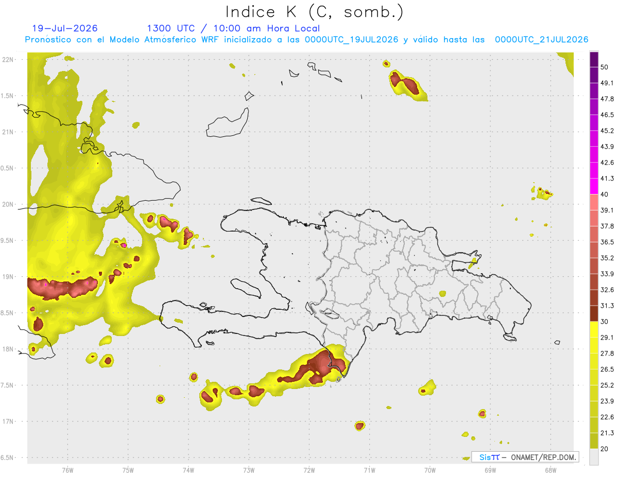Pick the magenta legend swatch between 40 and 41.3
Image resolution: width=618 pixels, height=477 pixels.
pyautogui.click(x=594, y=186)
